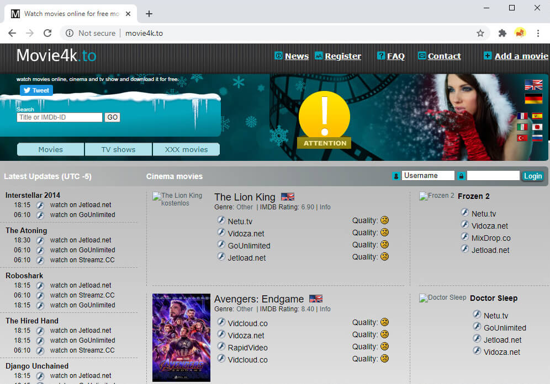Click the Login button
This screenshot has height=384, width=550.
pyautogui.click(x=533, y=176)
